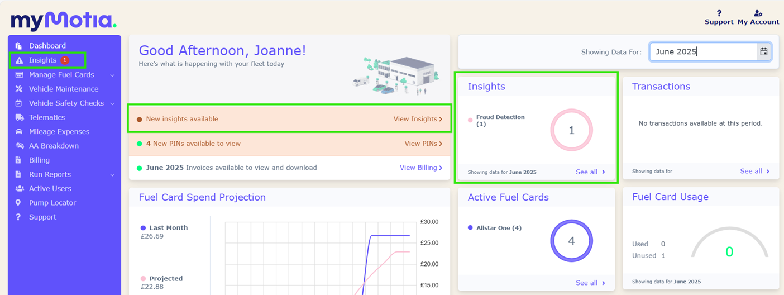Click the sidebar Support question mark icon
The image size is (784, 295).
19,217
